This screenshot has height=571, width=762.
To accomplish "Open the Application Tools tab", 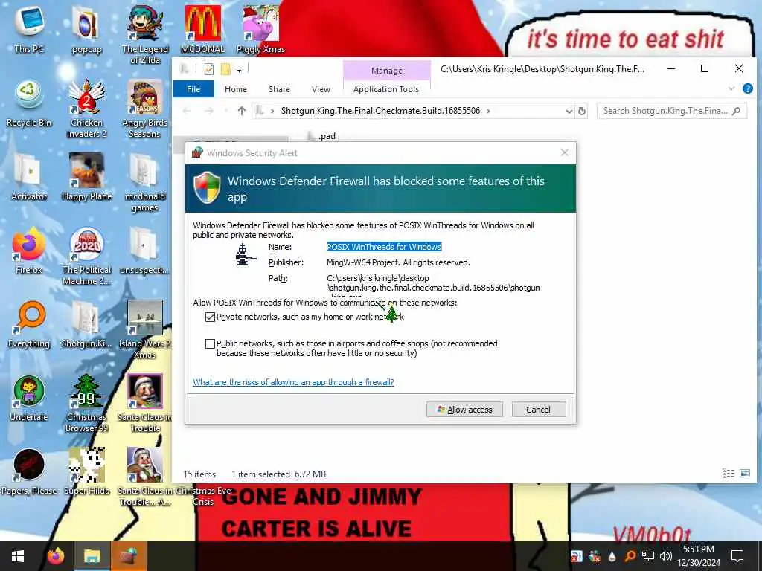I will click(x=386, y=89).
